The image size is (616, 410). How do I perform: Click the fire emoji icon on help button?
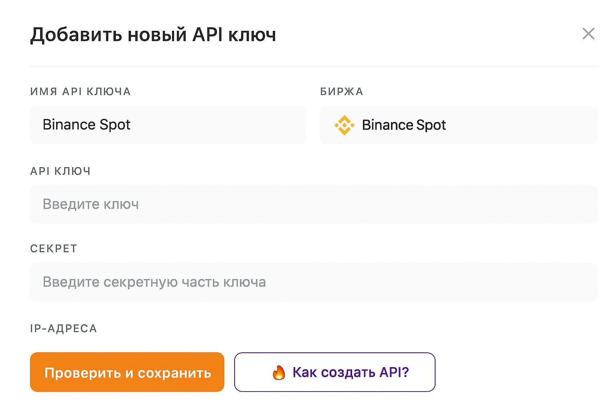279,372
